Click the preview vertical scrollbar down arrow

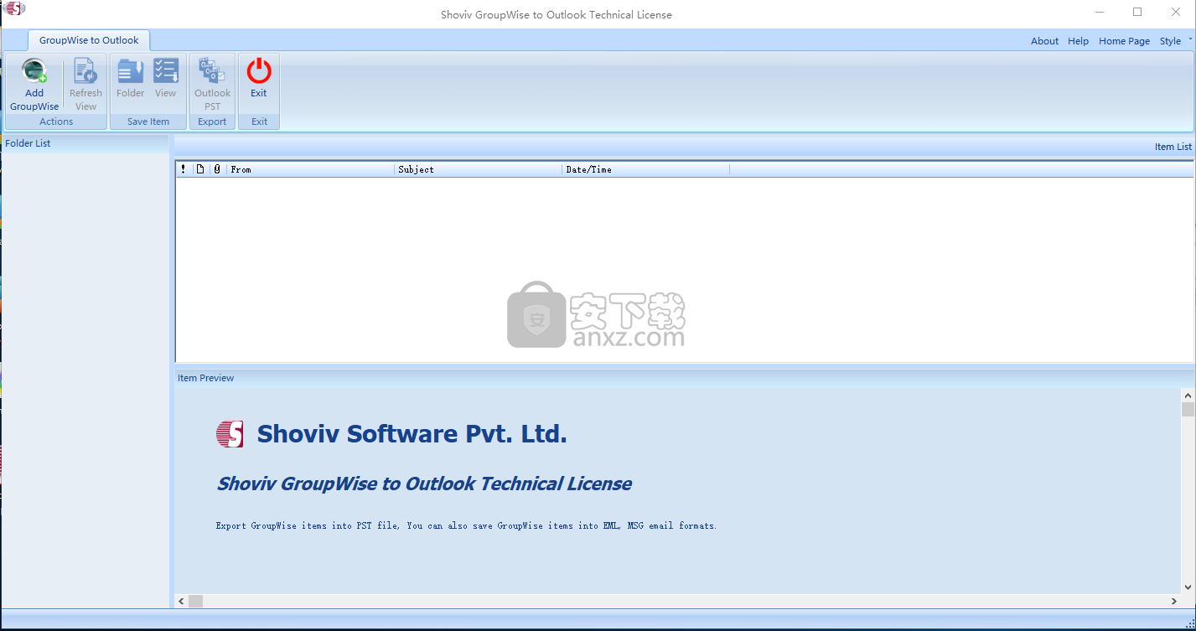point(1188,587)
